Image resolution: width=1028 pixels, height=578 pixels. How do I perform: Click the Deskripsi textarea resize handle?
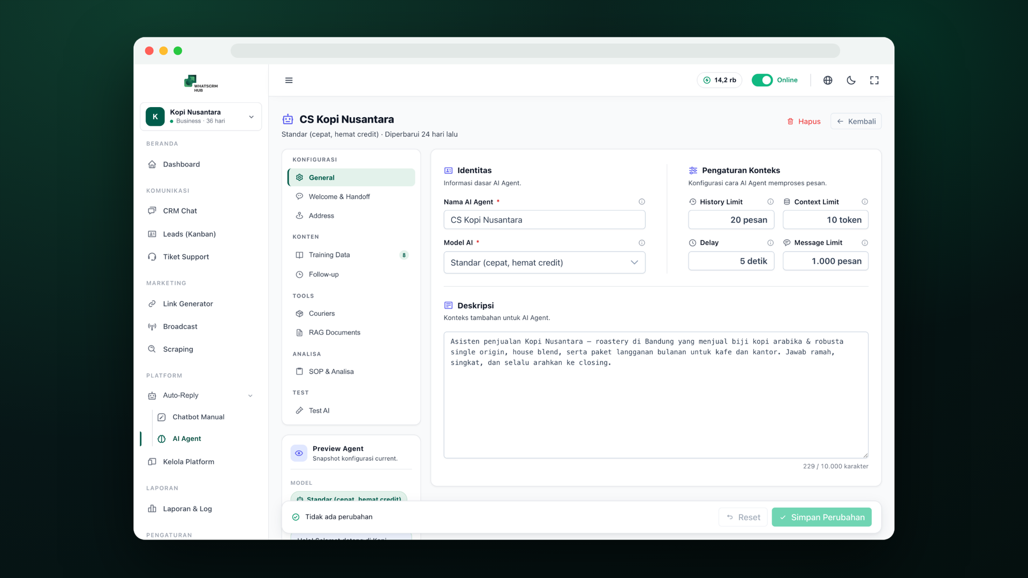tap(865, 455)
